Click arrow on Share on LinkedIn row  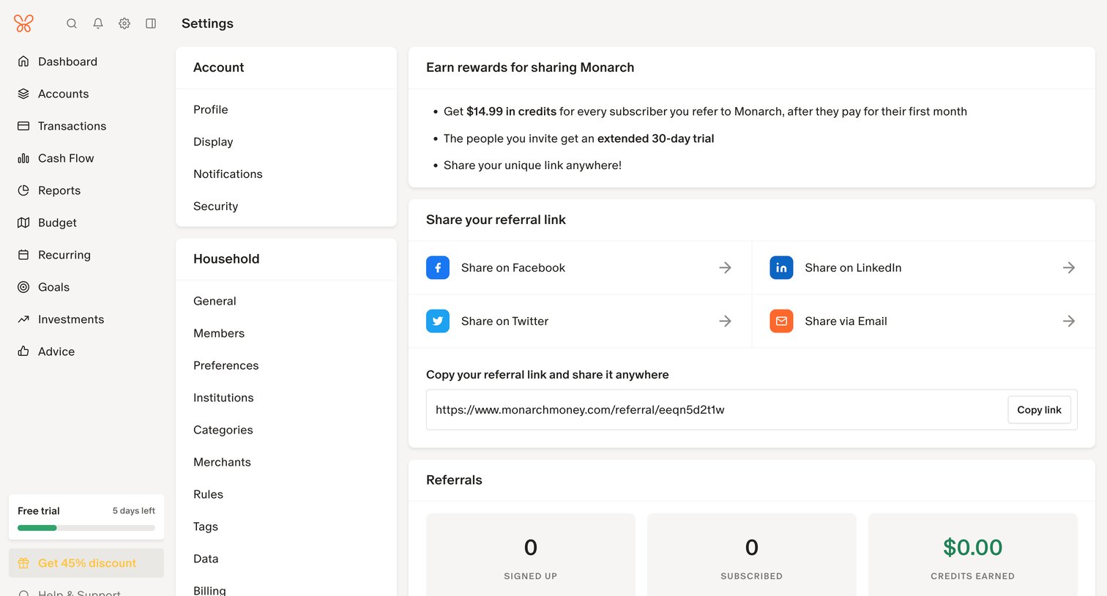pos(1069,268)
